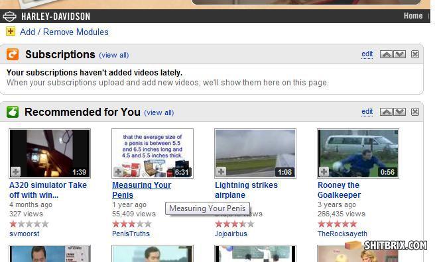Click star rating of Lightning strikes airplane
437x262 pixels.
234,224
